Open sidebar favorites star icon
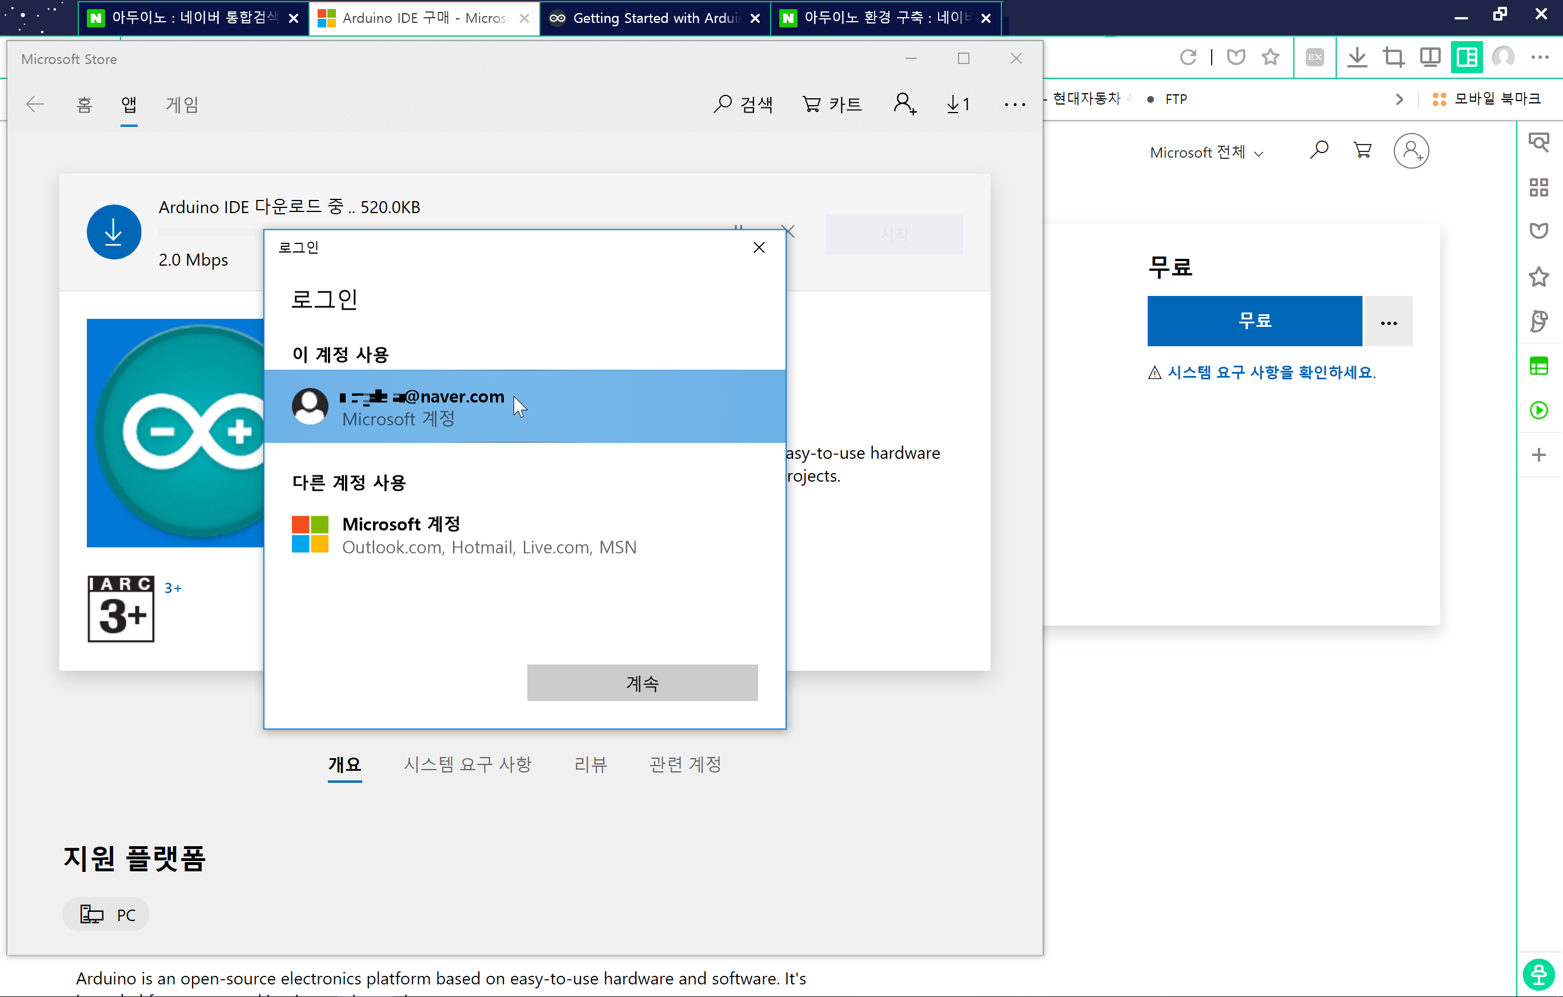The height and width of the screenshot is (997, 1563). pyautogui.click(x=1539, y=277)
